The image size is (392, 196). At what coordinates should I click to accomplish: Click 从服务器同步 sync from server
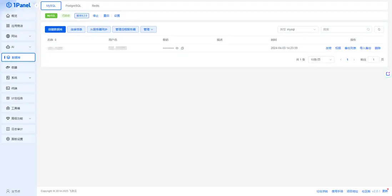point(99,30)
